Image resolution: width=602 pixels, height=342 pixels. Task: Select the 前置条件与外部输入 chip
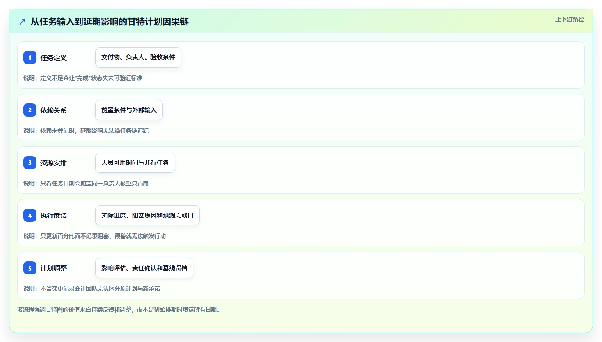pos(129,110)
